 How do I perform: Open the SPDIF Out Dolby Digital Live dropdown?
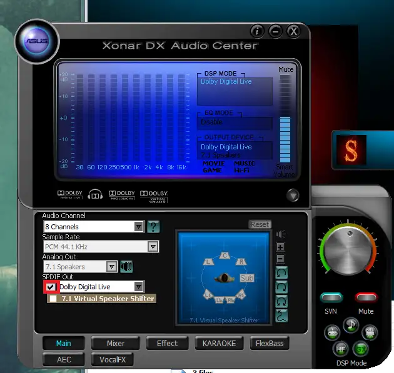139,286
